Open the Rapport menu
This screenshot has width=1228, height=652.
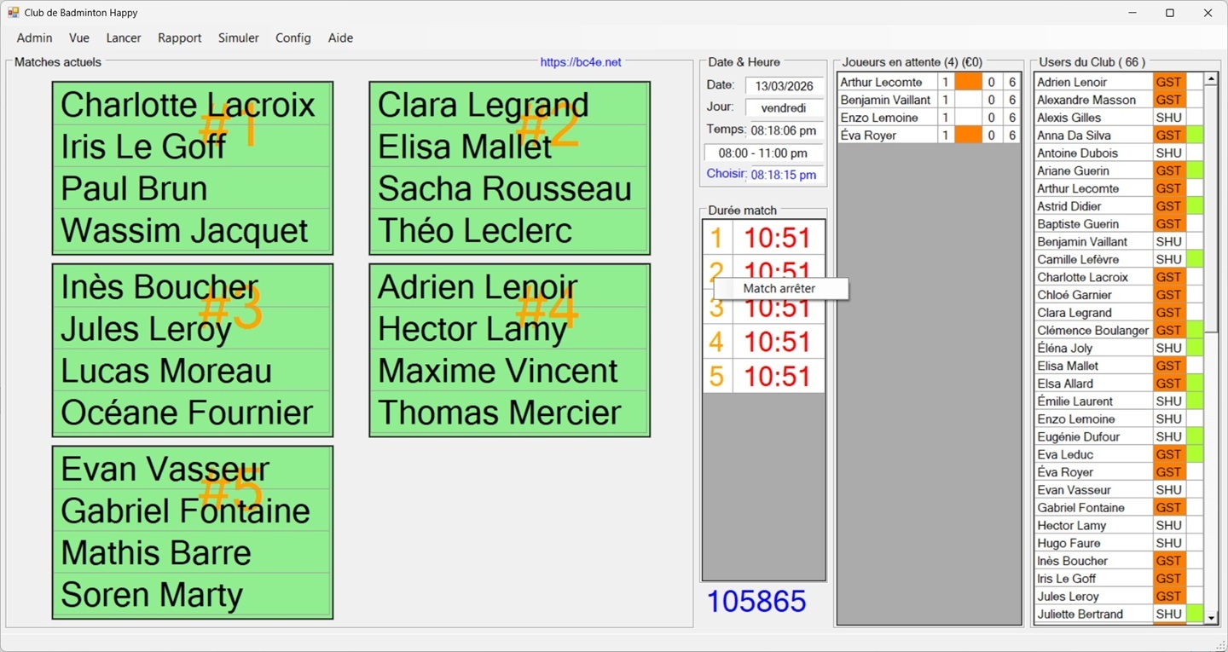coord(179,38)
